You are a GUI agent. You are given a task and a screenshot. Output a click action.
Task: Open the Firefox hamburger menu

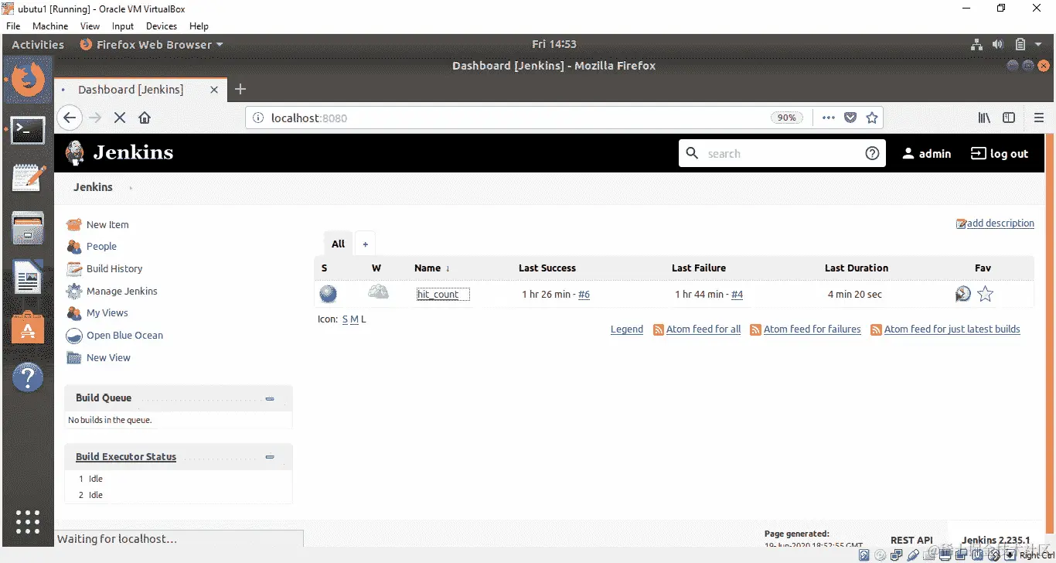pyautogui.click(x=1039, y=118)
